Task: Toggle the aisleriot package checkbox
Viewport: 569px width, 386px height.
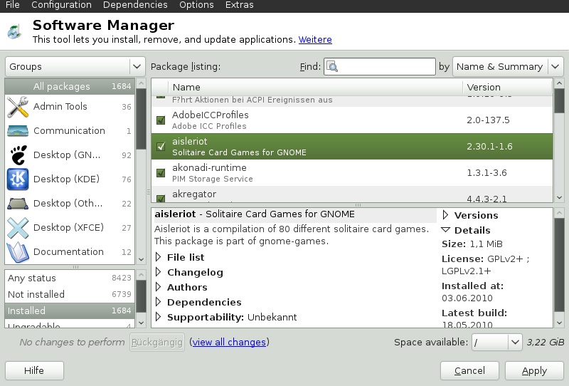Action: point(161,147)
